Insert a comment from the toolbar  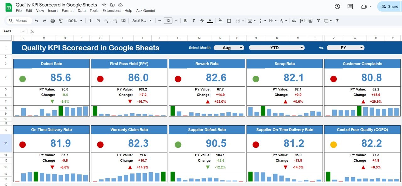302,21
